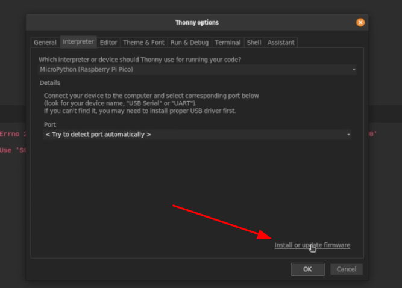
Task: Click the Port label text
Action: (x=50, y=124)
